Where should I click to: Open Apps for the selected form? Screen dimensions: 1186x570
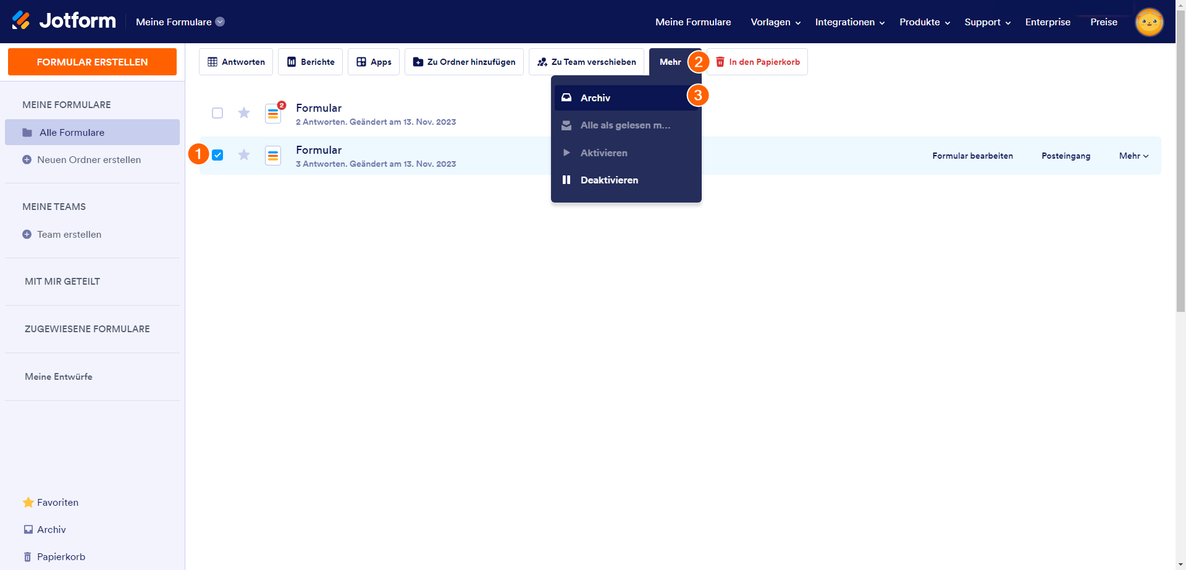point(374,62)
